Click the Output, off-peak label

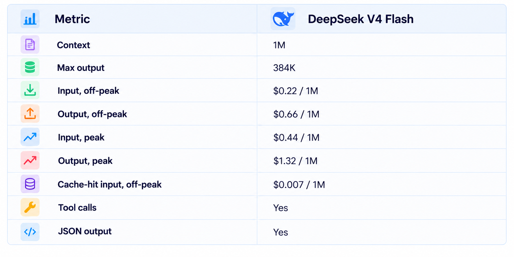click(92, 114)
